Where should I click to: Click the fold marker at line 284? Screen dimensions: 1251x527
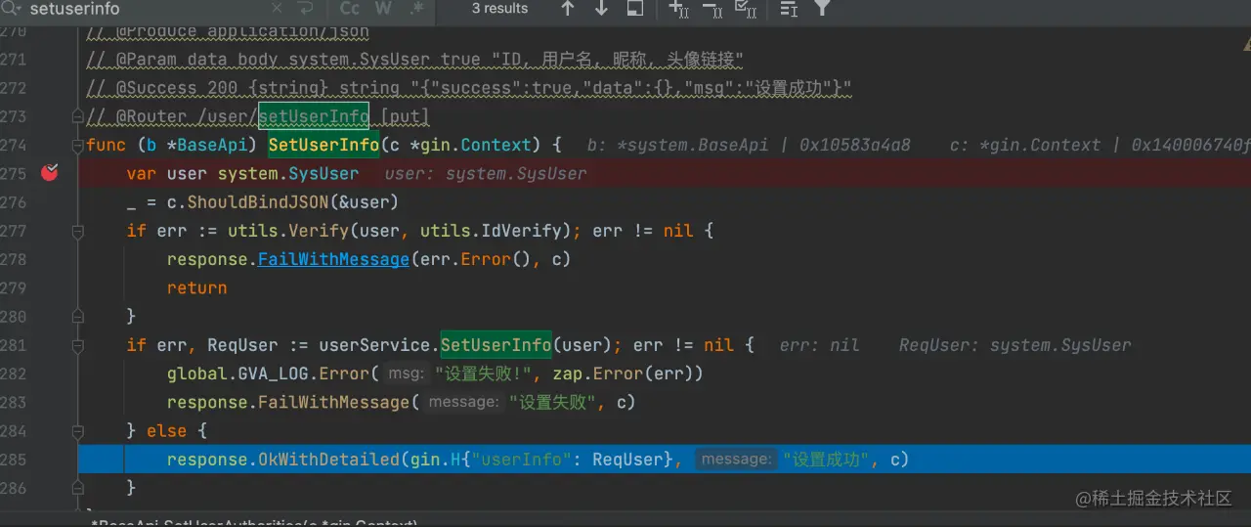[78, 431]
